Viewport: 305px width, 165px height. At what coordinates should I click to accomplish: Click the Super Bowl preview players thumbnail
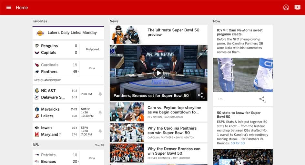click(x=127, y=34)
